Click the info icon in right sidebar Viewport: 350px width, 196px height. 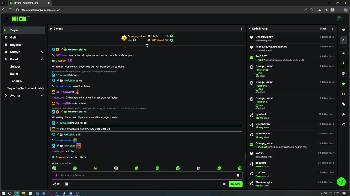[x=343, y=30]
